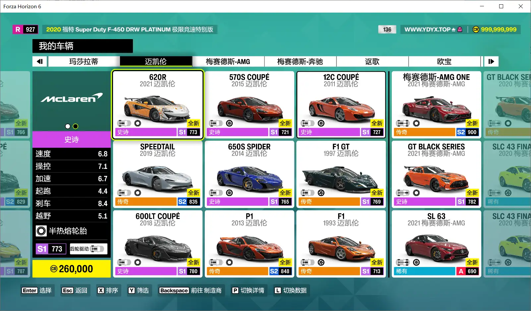Click the tire icon on 620R card
The width and height of the screenshot is (531, 311).
(x=138, y=123)
